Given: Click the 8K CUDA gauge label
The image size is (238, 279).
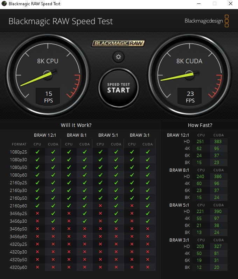Looking at the screenshot, I should [189, 61].
